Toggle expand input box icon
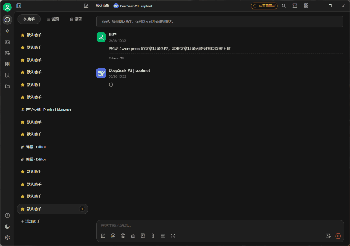This screenshot has height=246, width=350. pyautogui.click(x=173, y=236)
